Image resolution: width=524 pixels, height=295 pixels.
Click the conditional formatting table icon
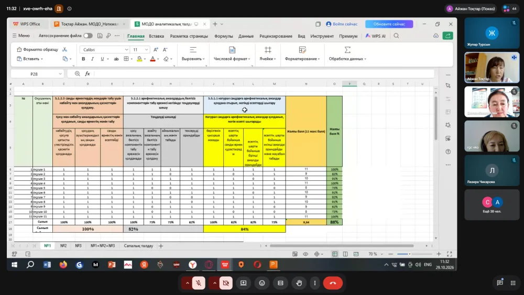click(302, 50)
